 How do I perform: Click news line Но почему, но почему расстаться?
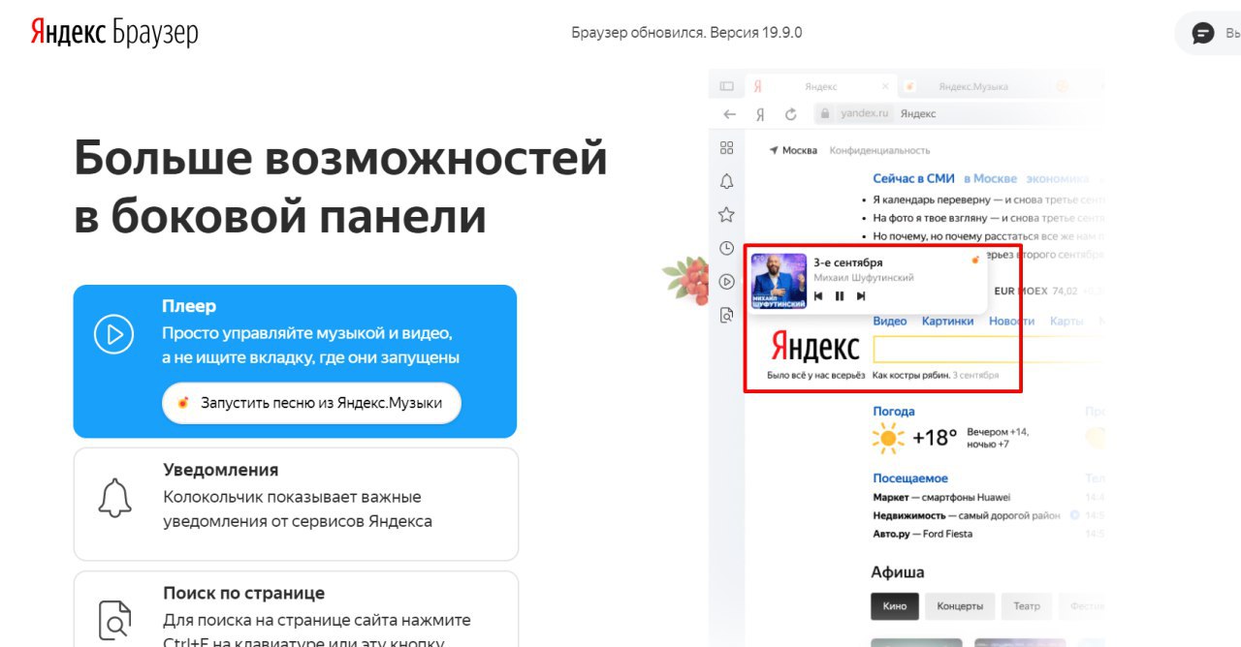click(x=989, y=235)
